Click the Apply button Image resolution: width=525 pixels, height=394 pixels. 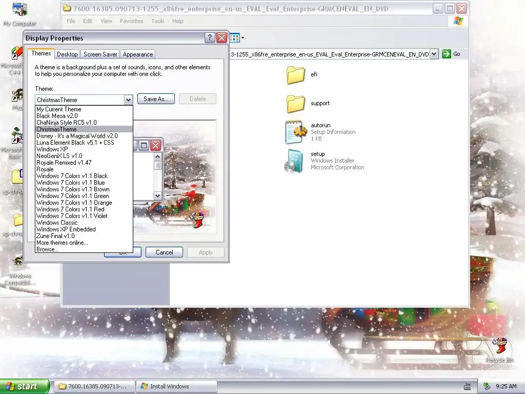206,252
